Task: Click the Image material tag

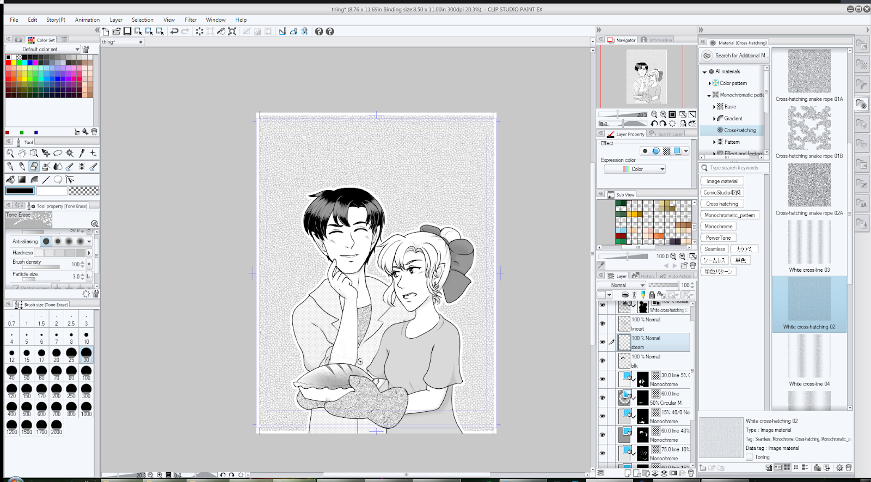Action: click(722, 181)
